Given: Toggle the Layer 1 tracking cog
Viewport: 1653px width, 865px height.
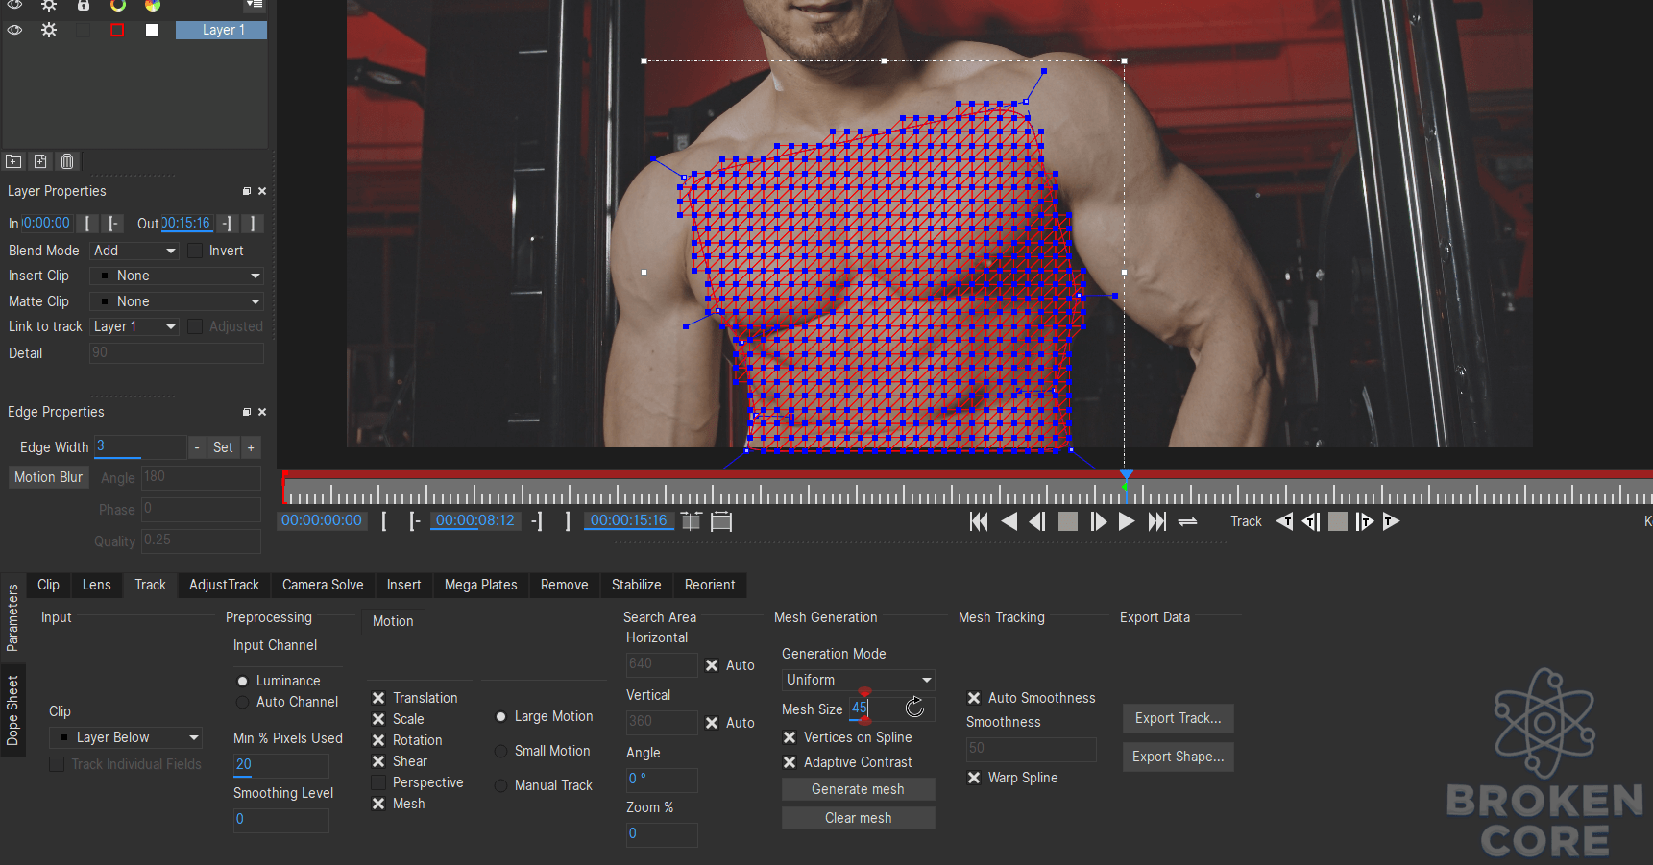Looking at the screenshot, I should point(49,30).
